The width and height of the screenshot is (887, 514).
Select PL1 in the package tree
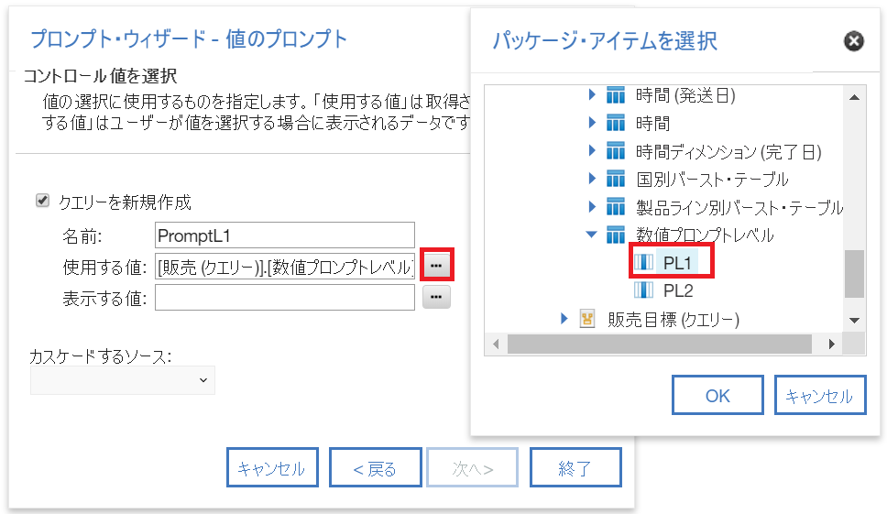coord(677,263)
